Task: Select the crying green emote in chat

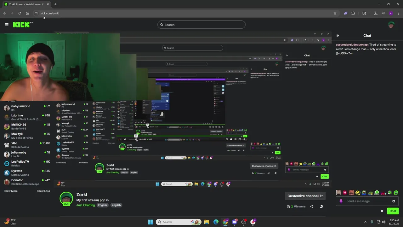Action: (x=396, y=193)
